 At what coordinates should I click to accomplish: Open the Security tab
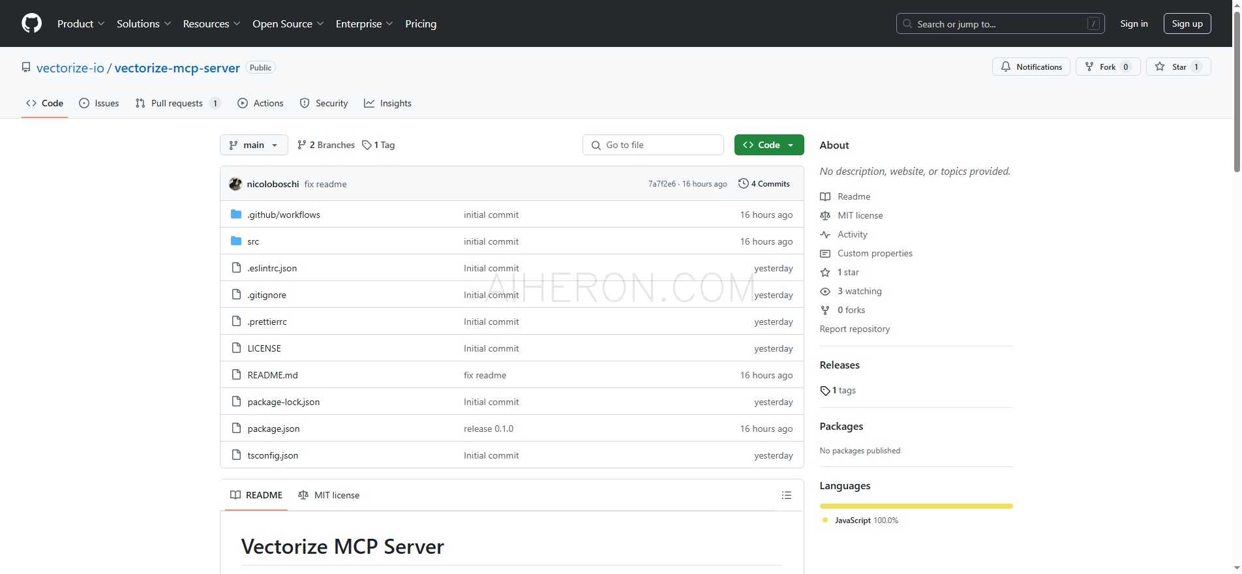coord(324,103)
